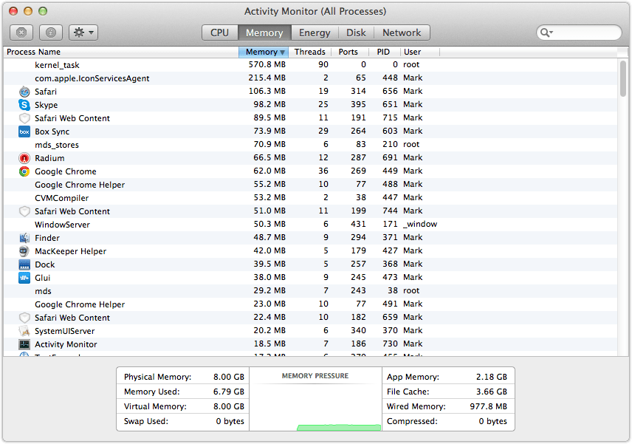Select the mds_stores process
632x444 pixels.
[310, 145]
